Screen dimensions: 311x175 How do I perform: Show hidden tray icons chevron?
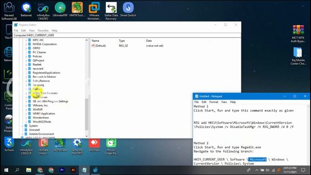tap(257, 170)
